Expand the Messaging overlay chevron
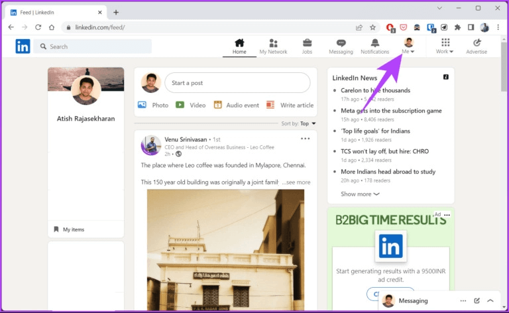Image resolution: width=509 pixels, height=313 pixels. (x=490, y=300)
